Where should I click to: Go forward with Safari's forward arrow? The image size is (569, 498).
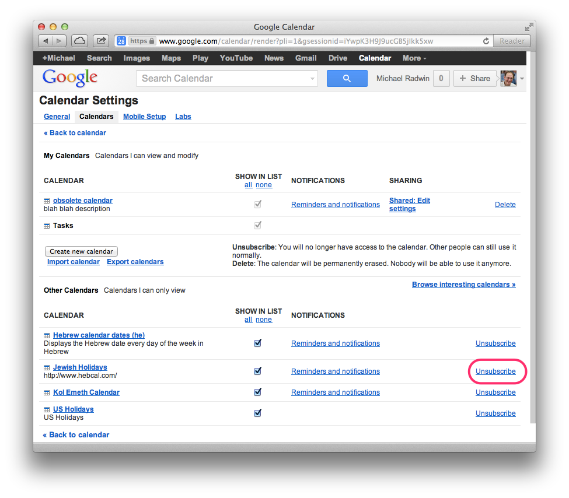pyautogui.click(x=59, y=41)
